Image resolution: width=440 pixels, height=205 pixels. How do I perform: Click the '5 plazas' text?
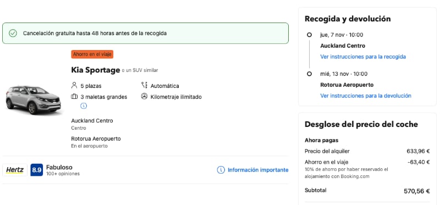point(91,86)
